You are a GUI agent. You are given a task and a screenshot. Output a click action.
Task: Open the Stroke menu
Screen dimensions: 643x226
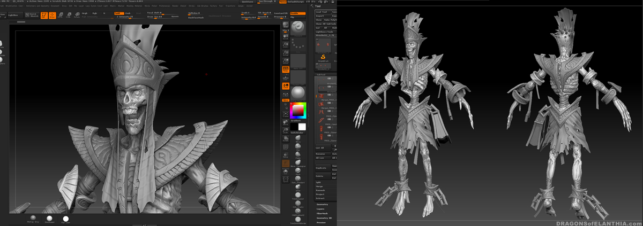click(191, 6)
